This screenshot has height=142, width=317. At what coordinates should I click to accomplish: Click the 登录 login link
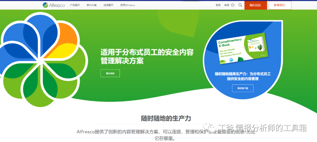click(x=218, y=5)
